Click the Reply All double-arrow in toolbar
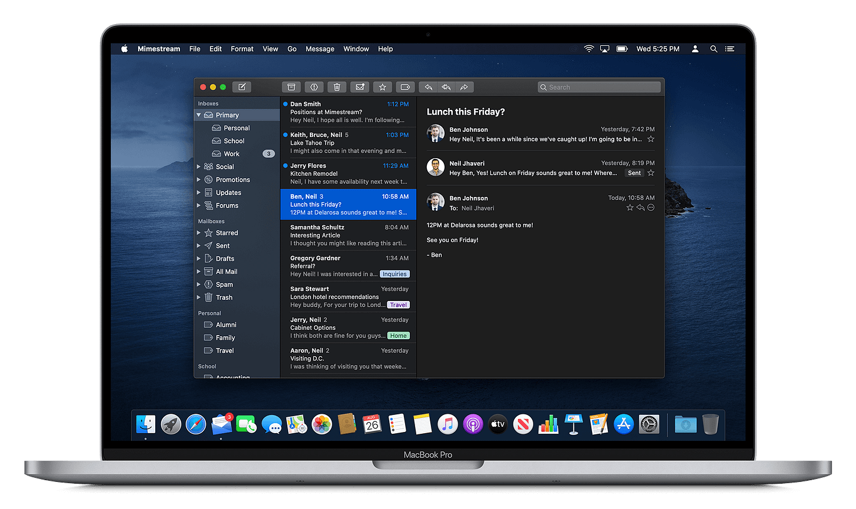Screen dimensions: 856x509 coord(446,87)
